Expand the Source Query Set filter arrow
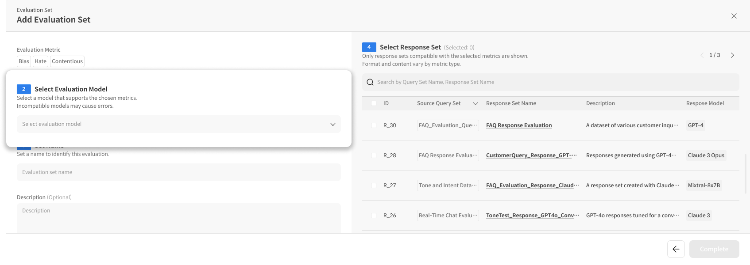The width and height of the screenshot is (750, 265). point(475,103)
